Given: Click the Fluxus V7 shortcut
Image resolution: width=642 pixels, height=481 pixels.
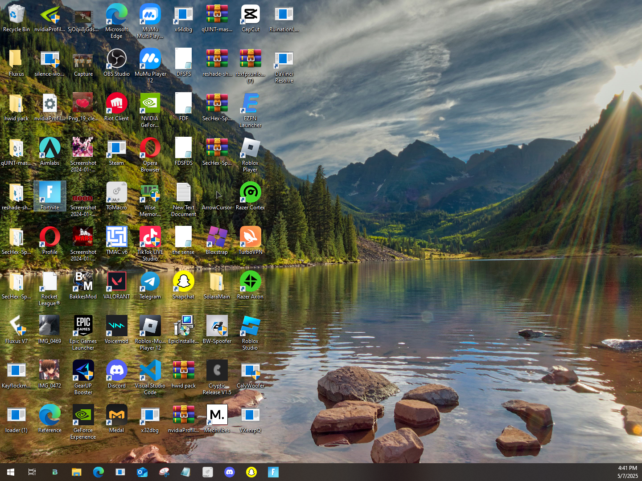Looking at the screenshot, I should tap(16, 330).
